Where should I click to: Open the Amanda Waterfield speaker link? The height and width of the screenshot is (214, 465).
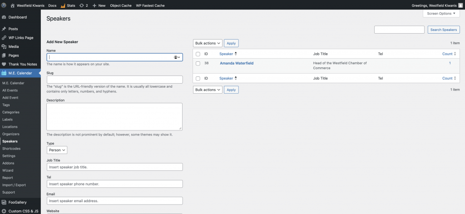coord(237,63)
